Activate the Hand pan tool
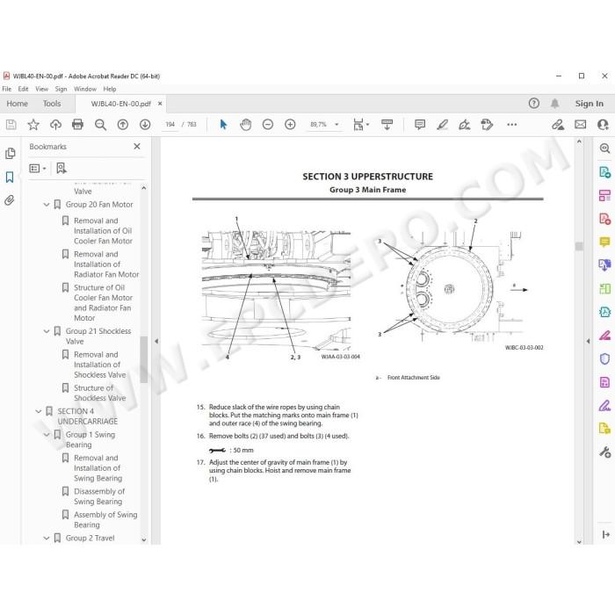615x615 pixels. pos(245,125)
